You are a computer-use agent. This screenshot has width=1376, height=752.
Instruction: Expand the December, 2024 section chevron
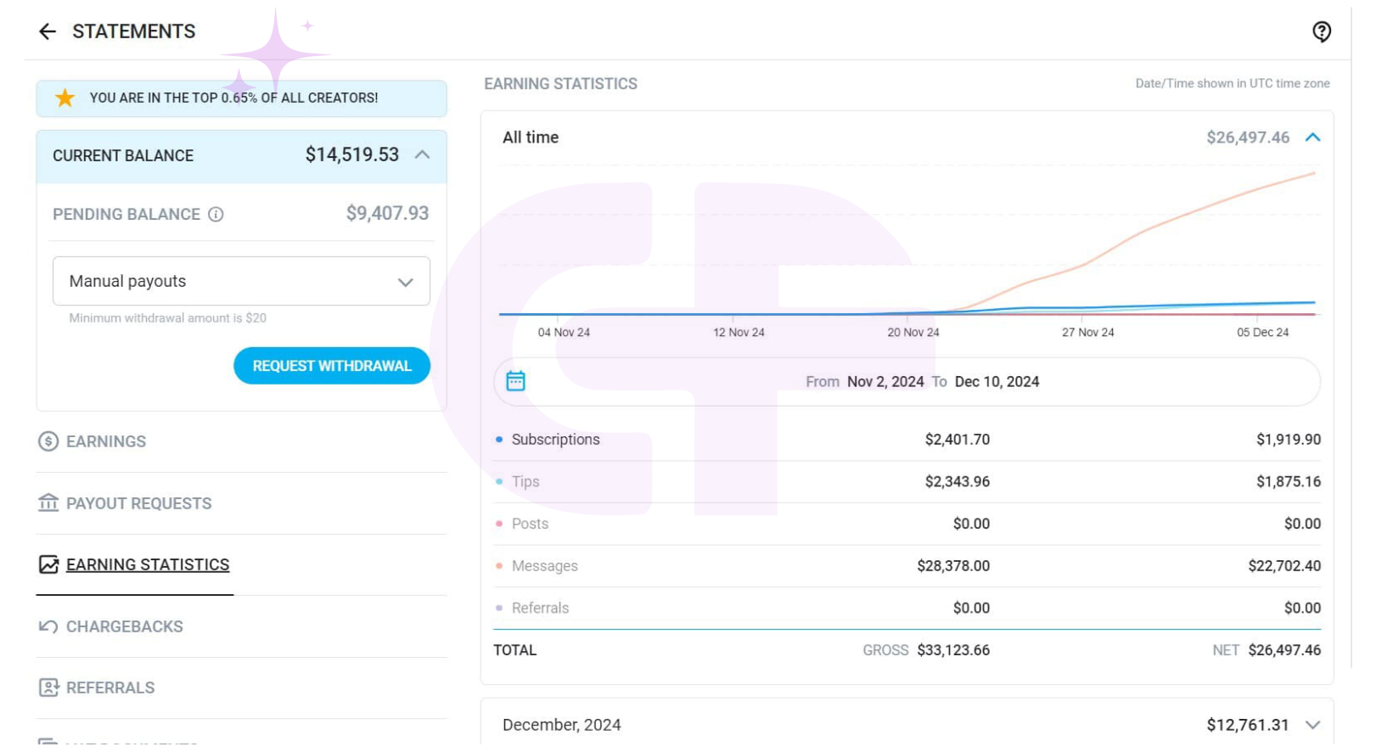1312,725
